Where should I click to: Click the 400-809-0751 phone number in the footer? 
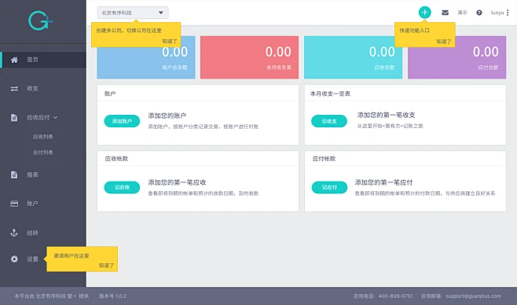396,296
